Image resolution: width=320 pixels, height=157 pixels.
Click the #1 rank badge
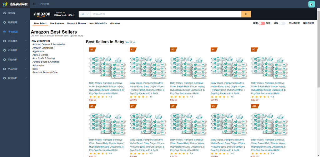tap(92, 50)
